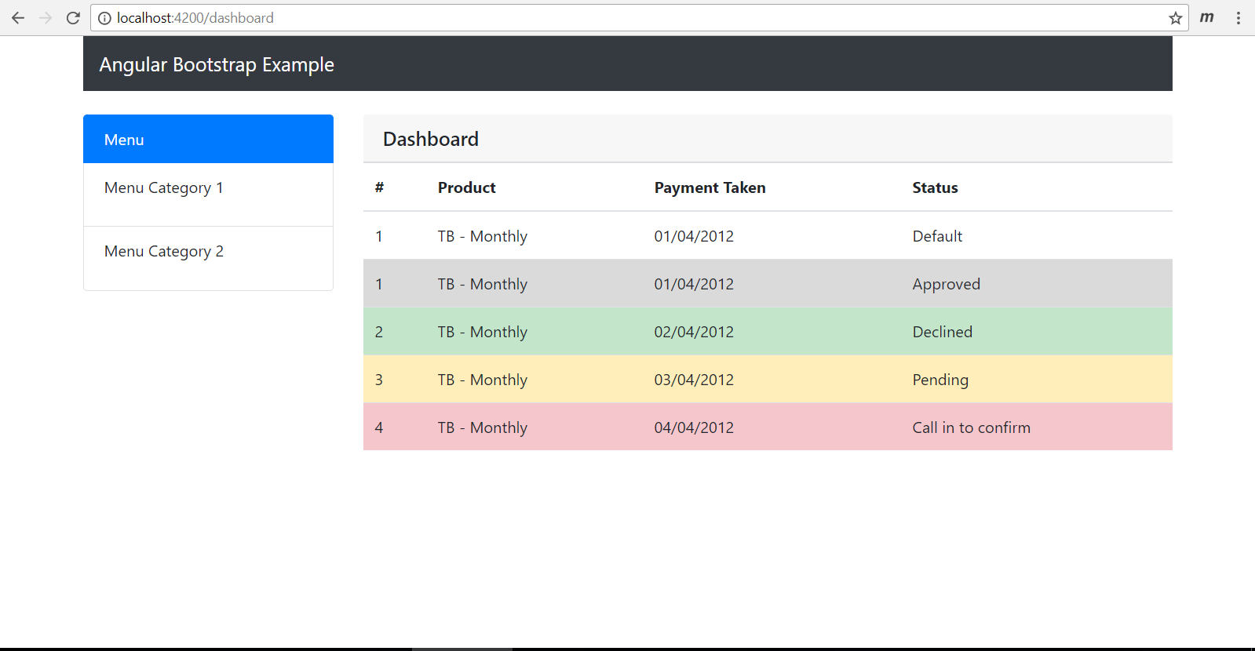Reload the page with refresh icon
The height and width of the screenshot is (651, 1255).
pyautogui.click(x=73, y=18)
